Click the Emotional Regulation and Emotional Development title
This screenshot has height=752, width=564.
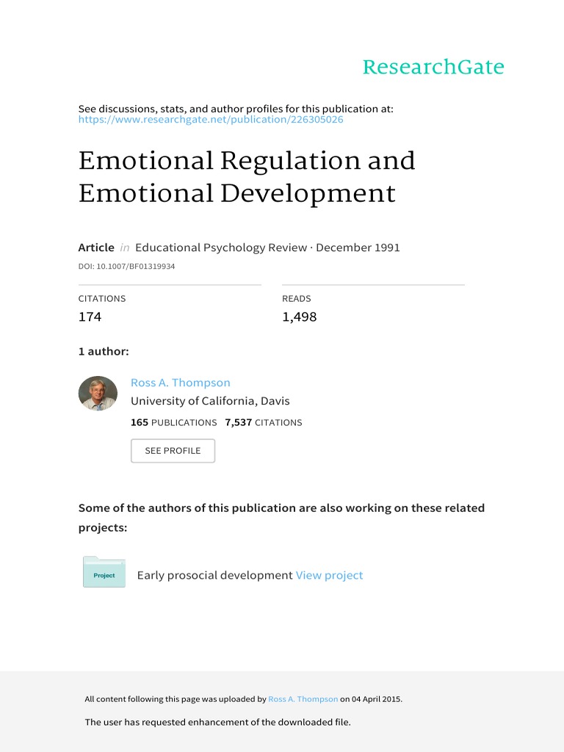tap(247, 177)
